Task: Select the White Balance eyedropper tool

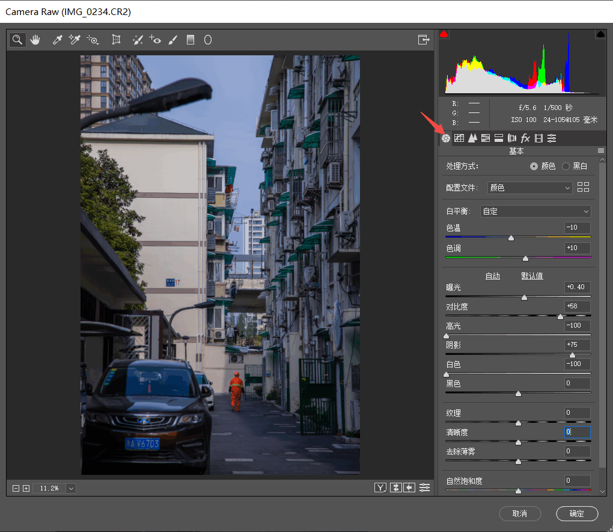Action: [58, 40]
